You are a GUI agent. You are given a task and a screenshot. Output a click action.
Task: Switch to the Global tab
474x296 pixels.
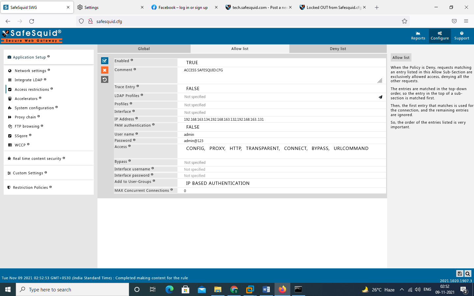[x=144, y=49]
